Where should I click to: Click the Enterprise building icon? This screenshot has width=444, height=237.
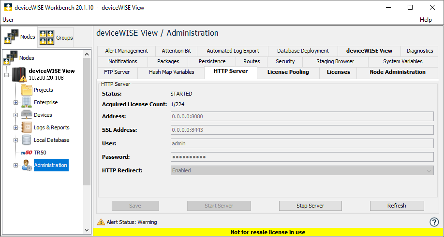(26, 102)
